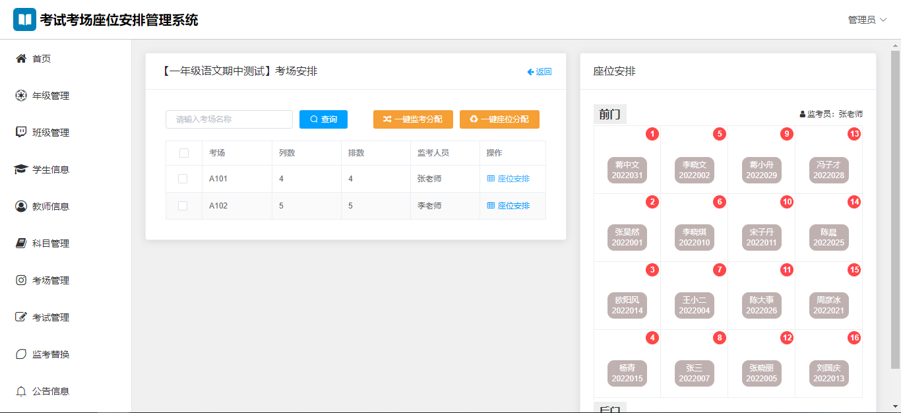Click the red seat number 9 badge

click(x=787, y=134)
